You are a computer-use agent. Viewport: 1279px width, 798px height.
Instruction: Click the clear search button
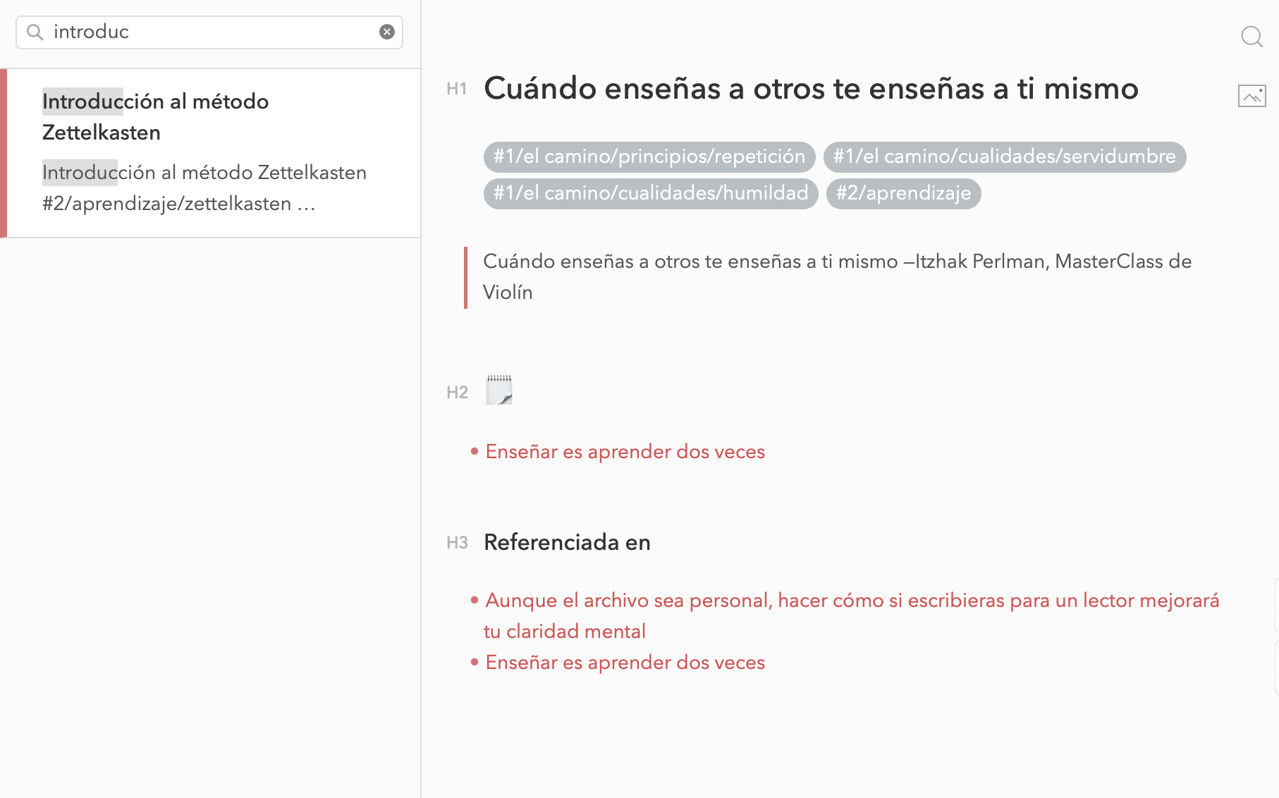(387, 32)
